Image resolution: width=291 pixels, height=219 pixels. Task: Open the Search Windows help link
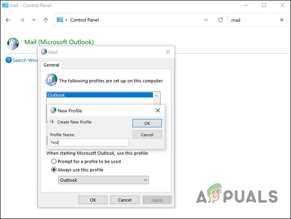(25, 60)
